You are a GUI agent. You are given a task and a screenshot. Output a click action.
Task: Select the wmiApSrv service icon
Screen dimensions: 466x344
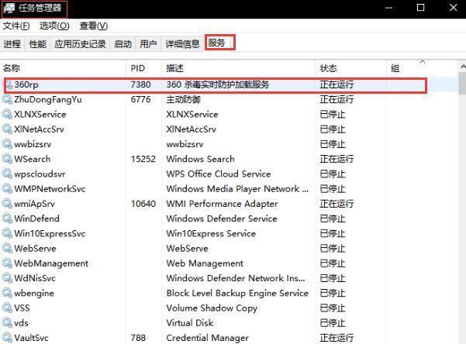8,204
